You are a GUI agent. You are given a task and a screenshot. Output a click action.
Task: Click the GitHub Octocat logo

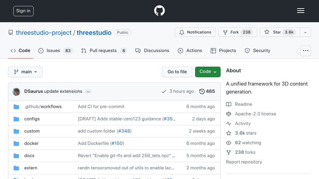[x=159, y=11]
